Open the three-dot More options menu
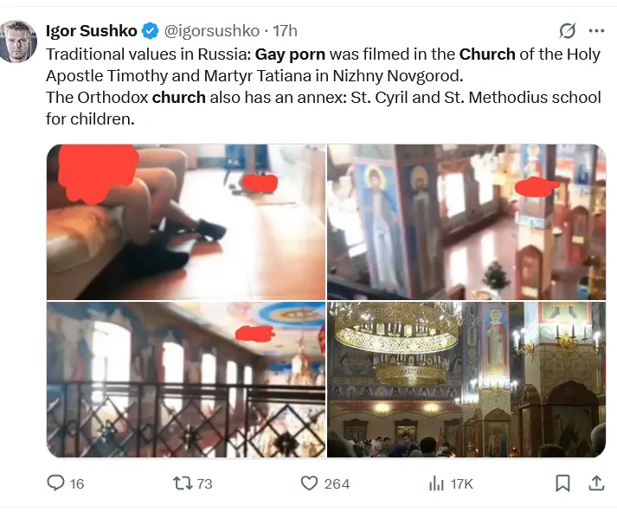The width and height of the screenshot is (617, 512). [x=596, y=31]
